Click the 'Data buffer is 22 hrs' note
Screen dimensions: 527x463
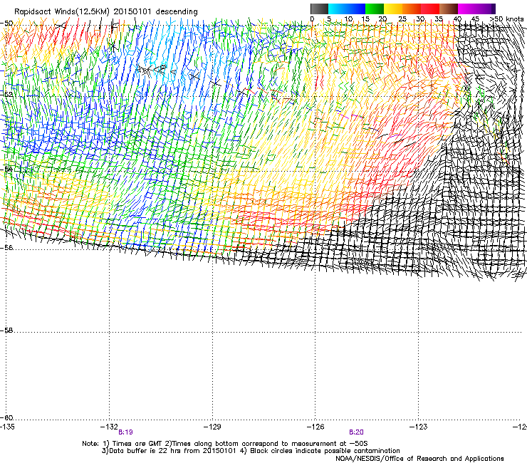tap(251, 451)
